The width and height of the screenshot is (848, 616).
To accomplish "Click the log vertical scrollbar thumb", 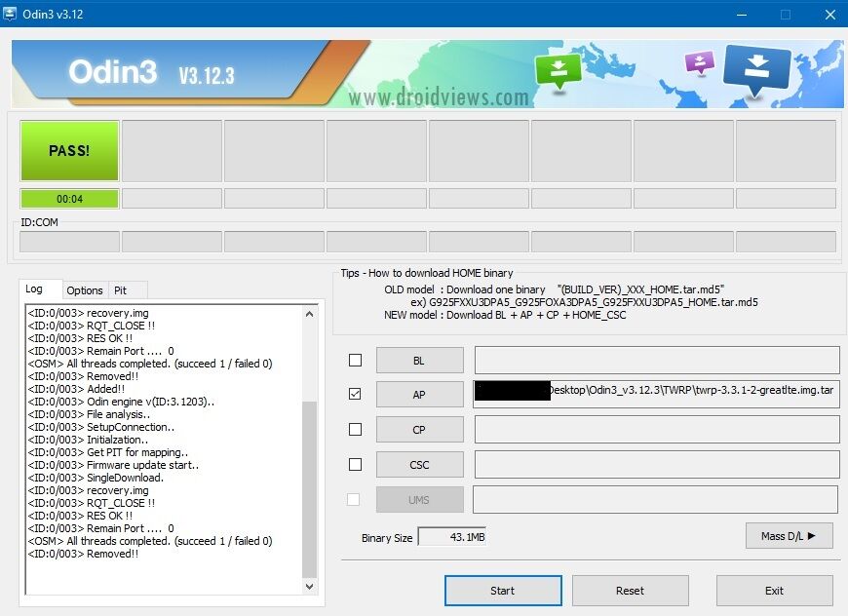I will tap(309, 490).
